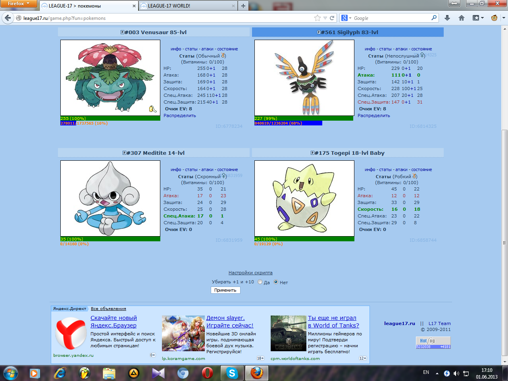Open 'Скачайте новый Яндекс.Браузер' ad link
508x381 pixels.
[114, 321]
